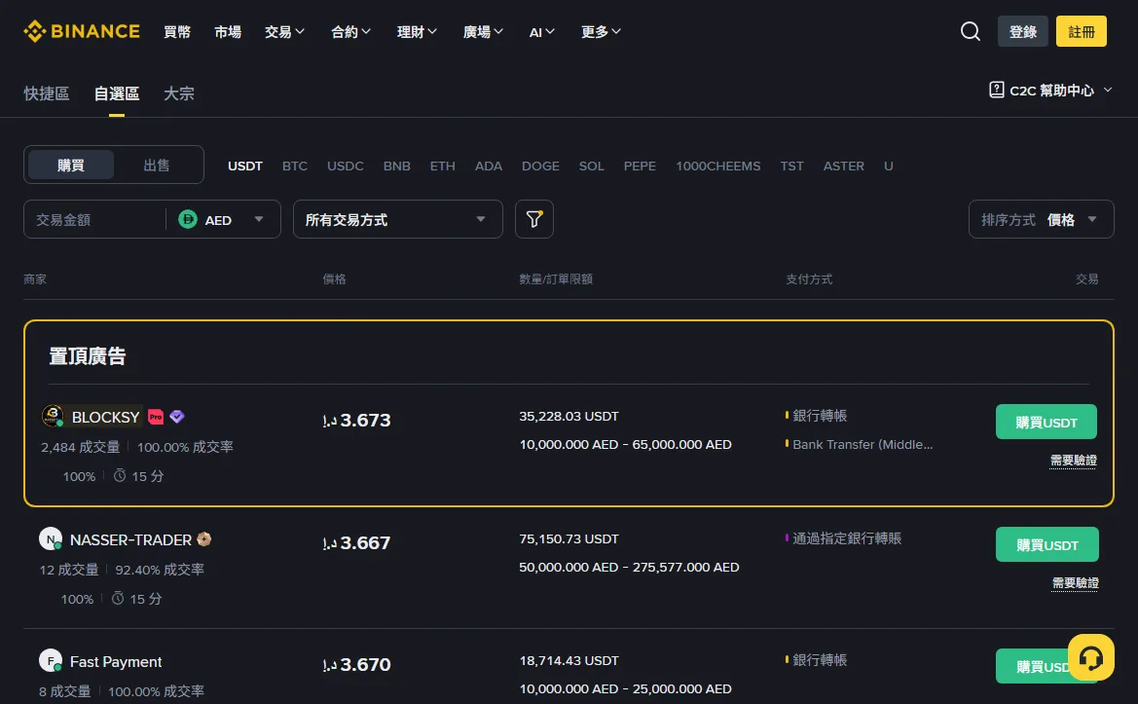Viewport: 1138px width, 704px height.
Task: Select the 1000CHEEMS coin tab
Action: pyautogui.click(x=718, y=167)
